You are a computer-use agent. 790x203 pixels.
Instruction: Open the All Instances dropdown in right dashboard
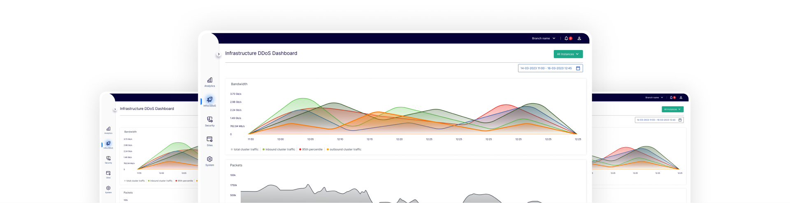(672, 109)
